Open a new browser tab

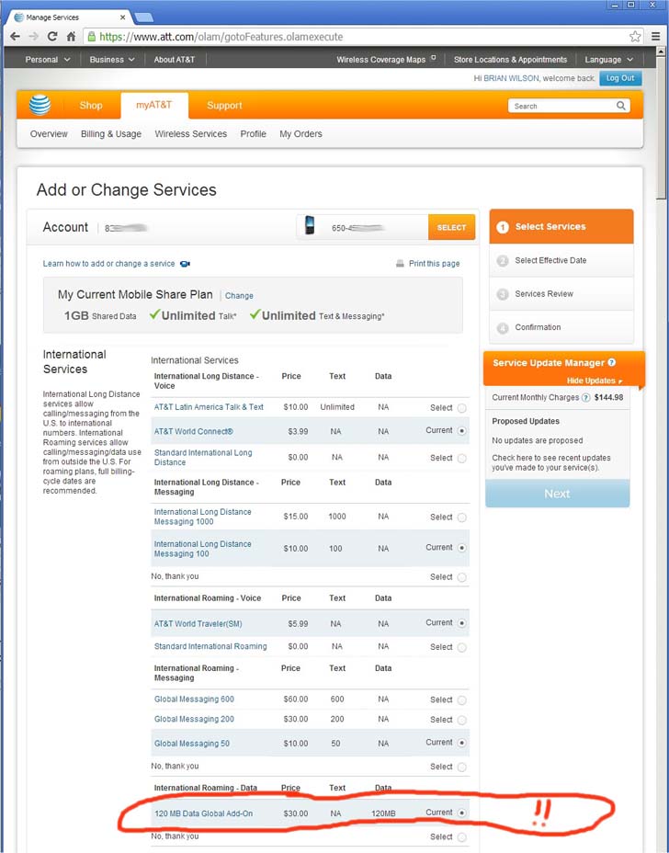point(143,17)
